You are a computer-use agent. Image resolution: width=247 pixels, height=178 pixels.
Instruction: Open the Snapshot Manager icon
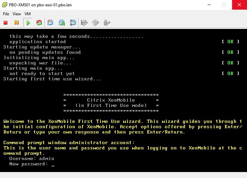click(x=73, y=23)
